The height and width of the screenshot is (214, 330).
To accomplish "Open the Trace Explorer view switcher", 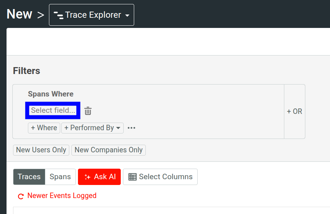I will [91, 15].
